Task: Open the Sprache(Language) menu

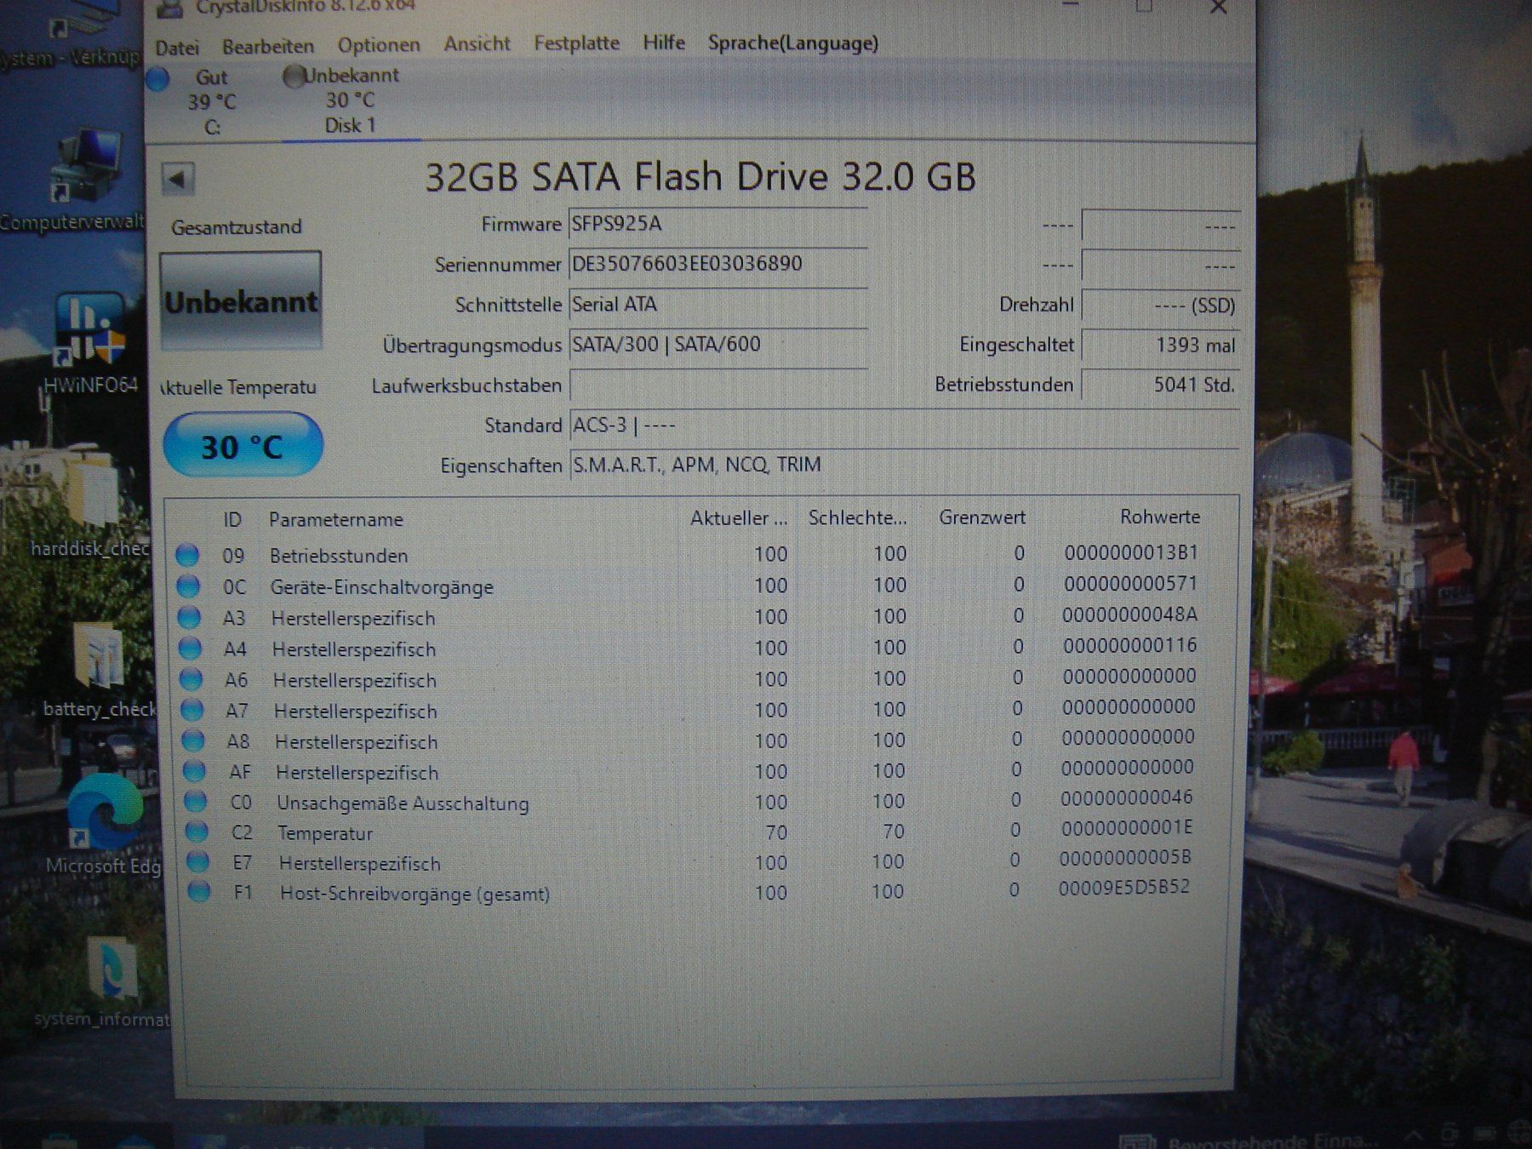Action: [792, 43]
